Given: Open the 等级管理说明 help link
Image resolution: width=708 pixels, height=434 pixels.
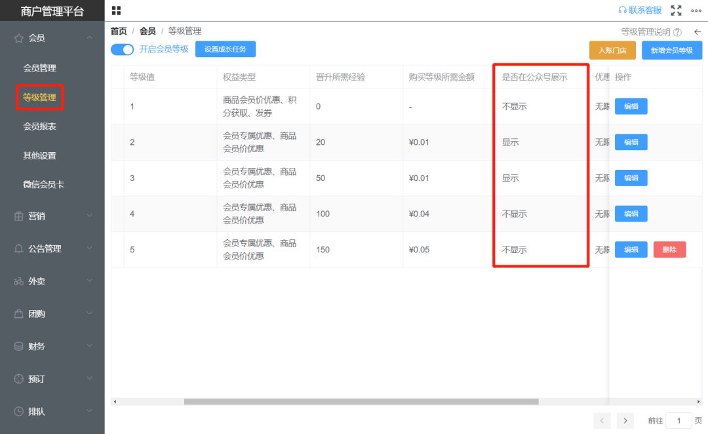Looking at the screenshot, I should (646, 32).
